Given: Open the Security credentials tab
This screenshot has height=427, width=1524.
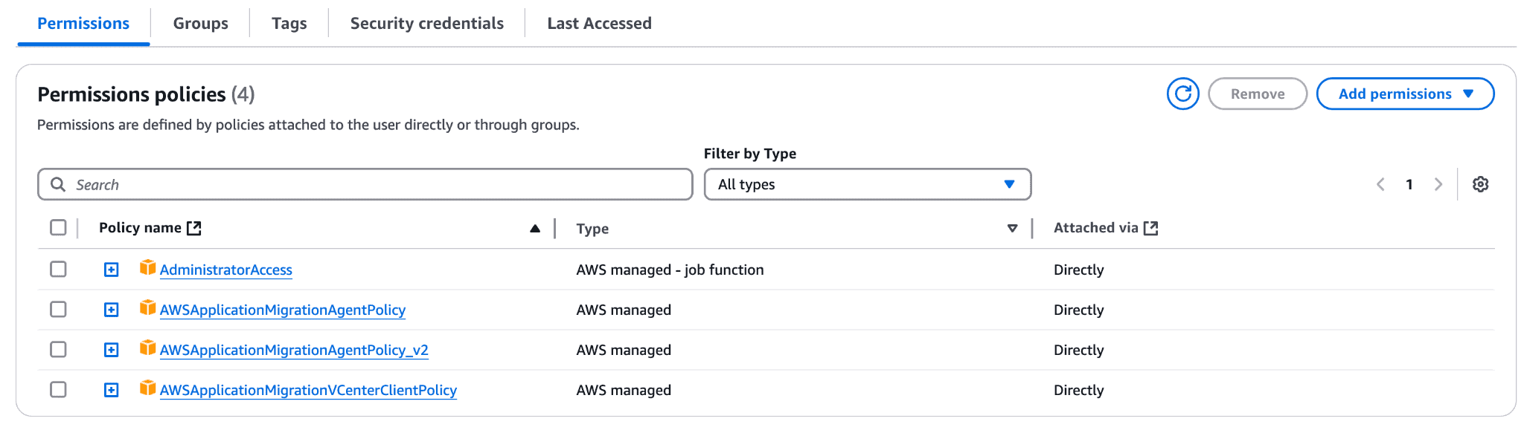Looking at the screenshot, I should pyautogui.click(x=427, y=24).
